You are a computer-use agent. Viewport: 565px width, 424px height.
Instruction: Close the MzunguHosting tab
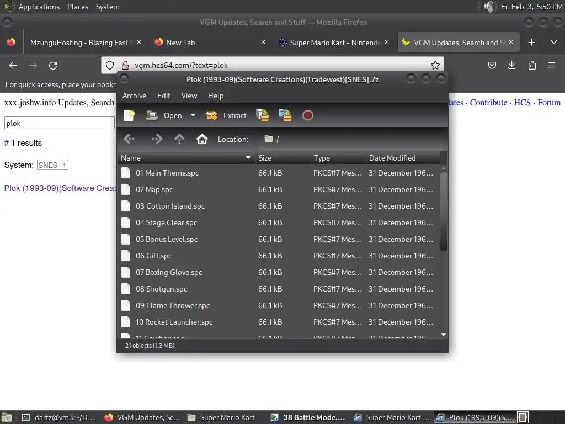(139, 42)
